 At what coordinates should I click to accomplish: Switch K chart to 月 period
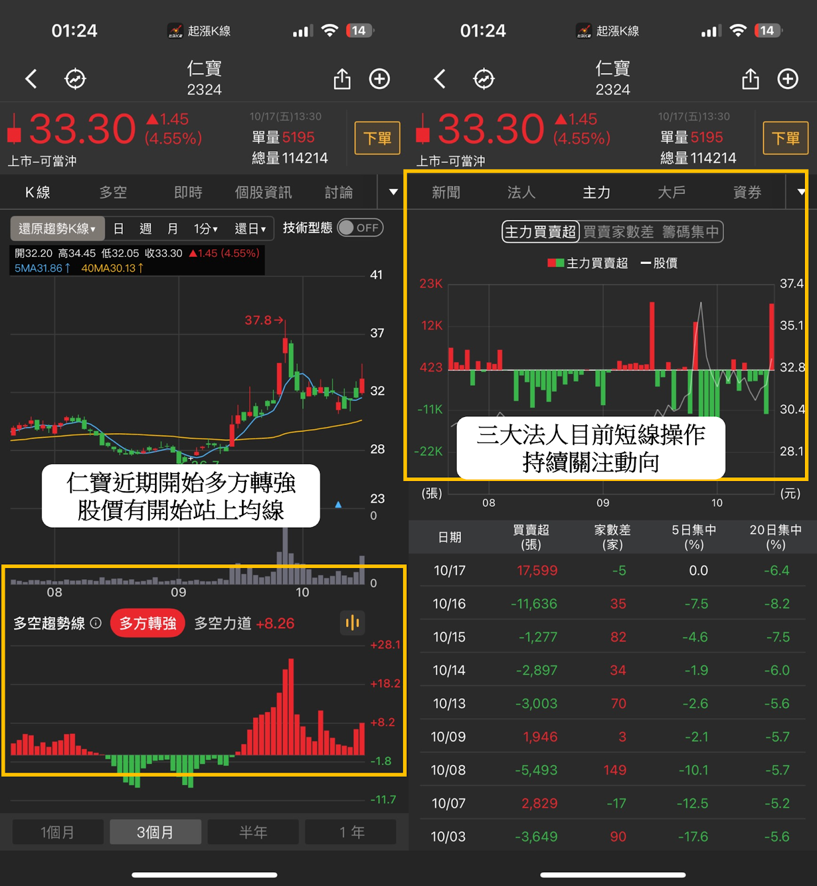[x=173, y=229]
